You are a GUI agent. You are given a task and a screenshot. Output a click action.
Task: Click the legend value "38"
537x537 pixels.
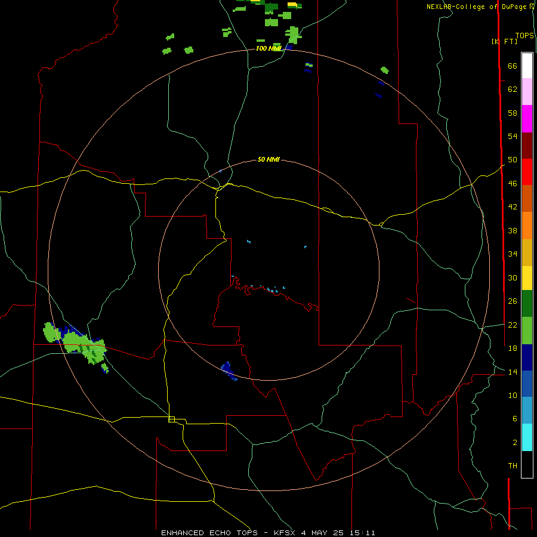[513, 230]
